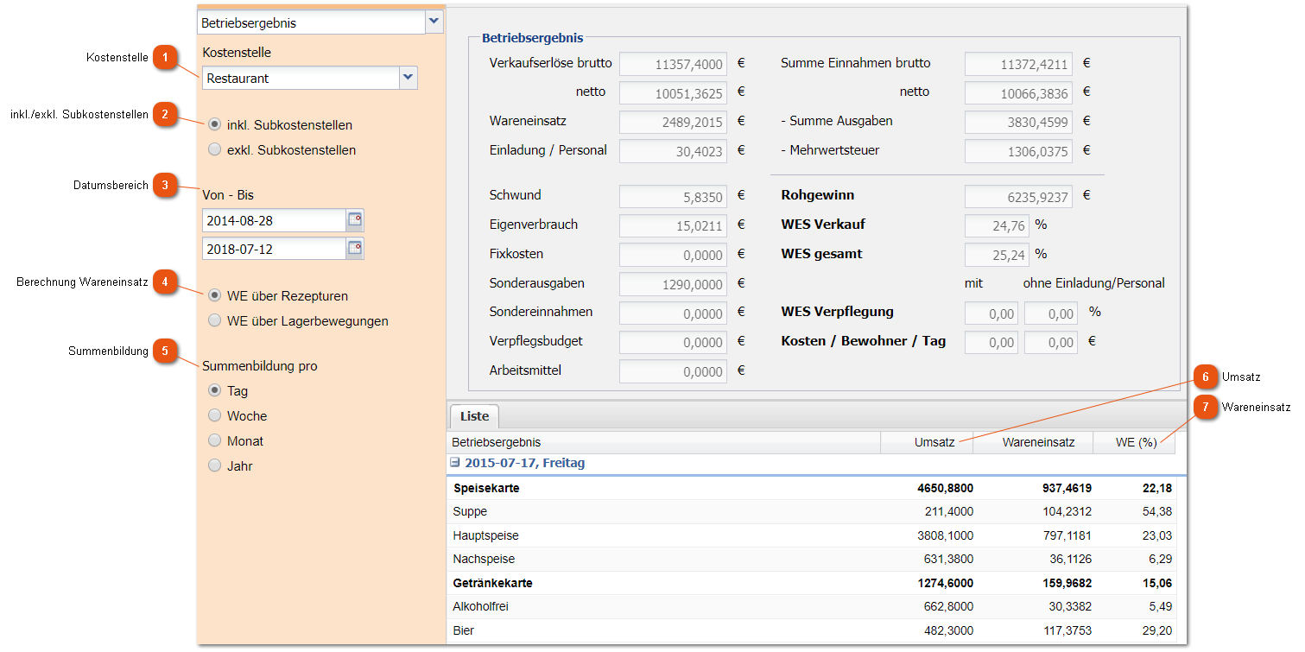Viewport: 1305px width, 652px height.
Task: Click the Schwund value 5,8350
Action: click(673, 196)
